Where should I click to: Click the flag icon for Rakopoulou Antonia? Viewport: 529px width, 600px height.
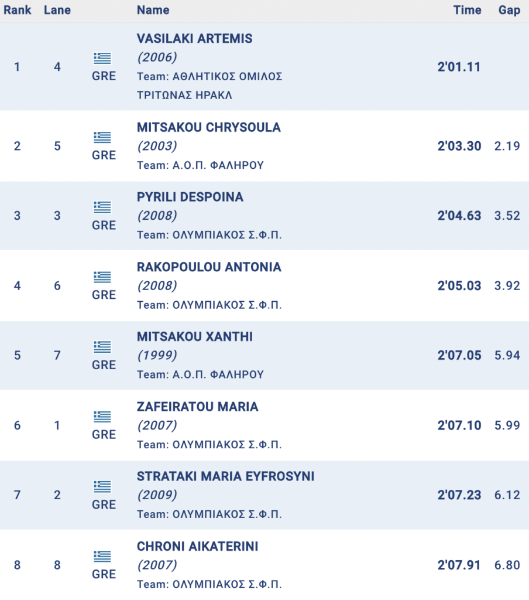click(x=102, y=277)
